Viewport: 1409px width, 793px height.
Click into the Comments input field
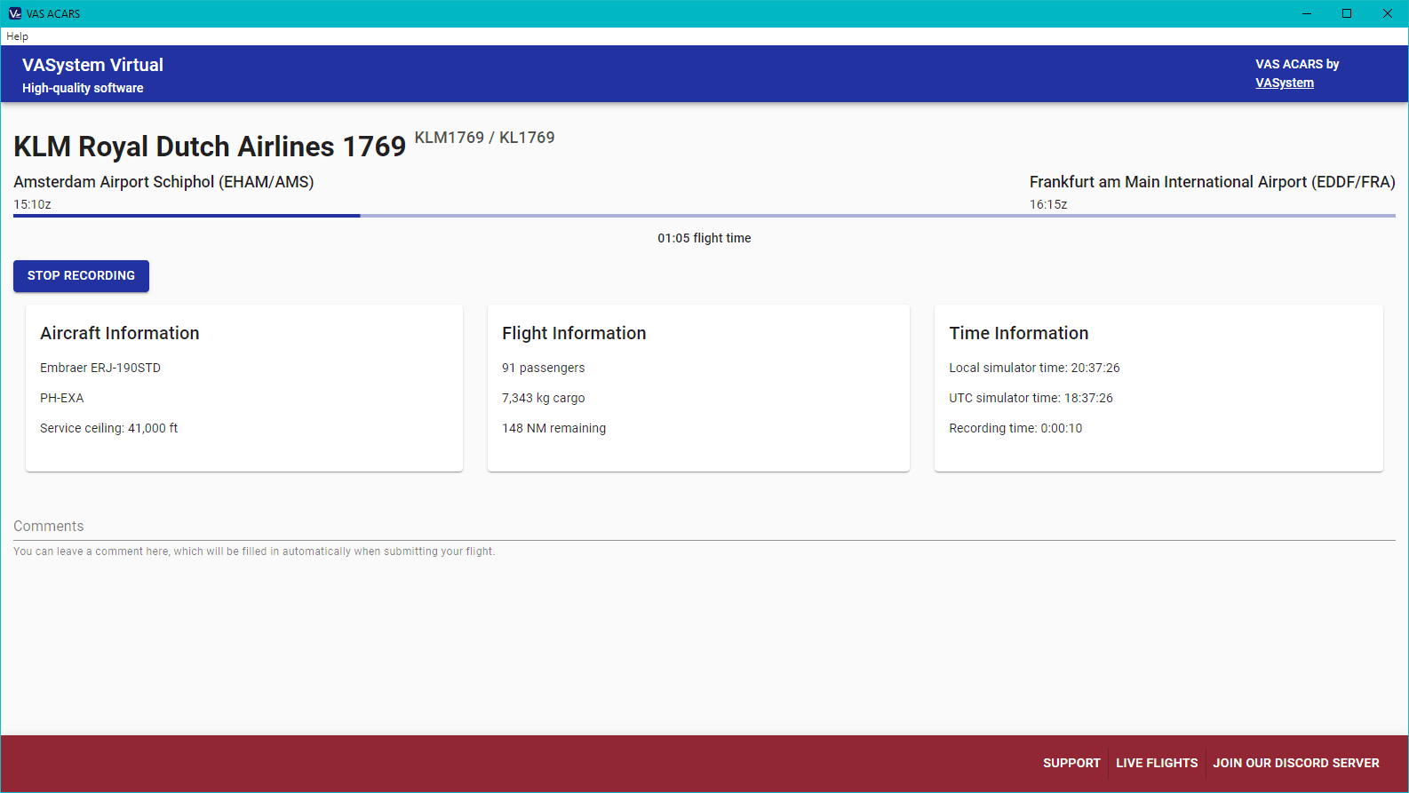[x=704, y=526]
